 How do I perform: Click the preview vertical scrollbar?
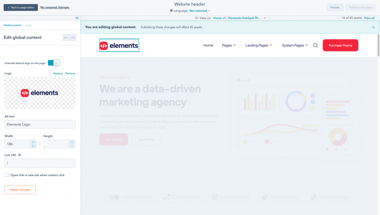click(378, 46)
